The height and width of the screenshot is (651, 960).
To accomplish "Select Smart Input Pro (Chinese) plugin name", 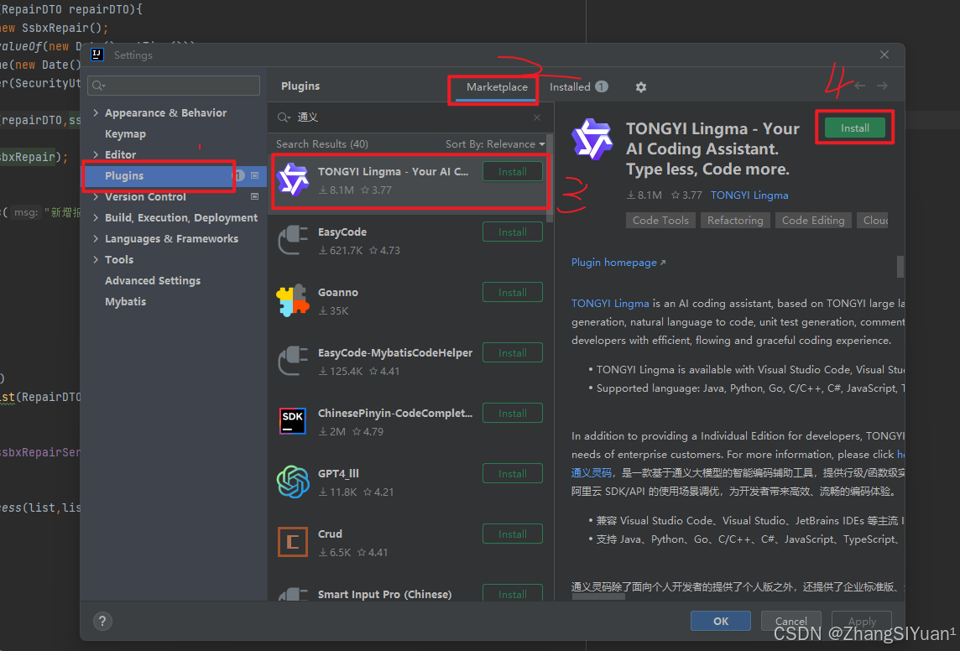I will coord(384,594).
